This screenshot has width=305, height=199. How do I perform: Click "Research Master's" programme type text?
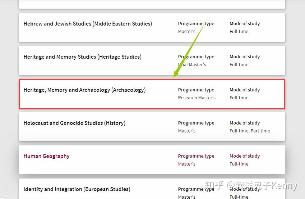point(197,98)
